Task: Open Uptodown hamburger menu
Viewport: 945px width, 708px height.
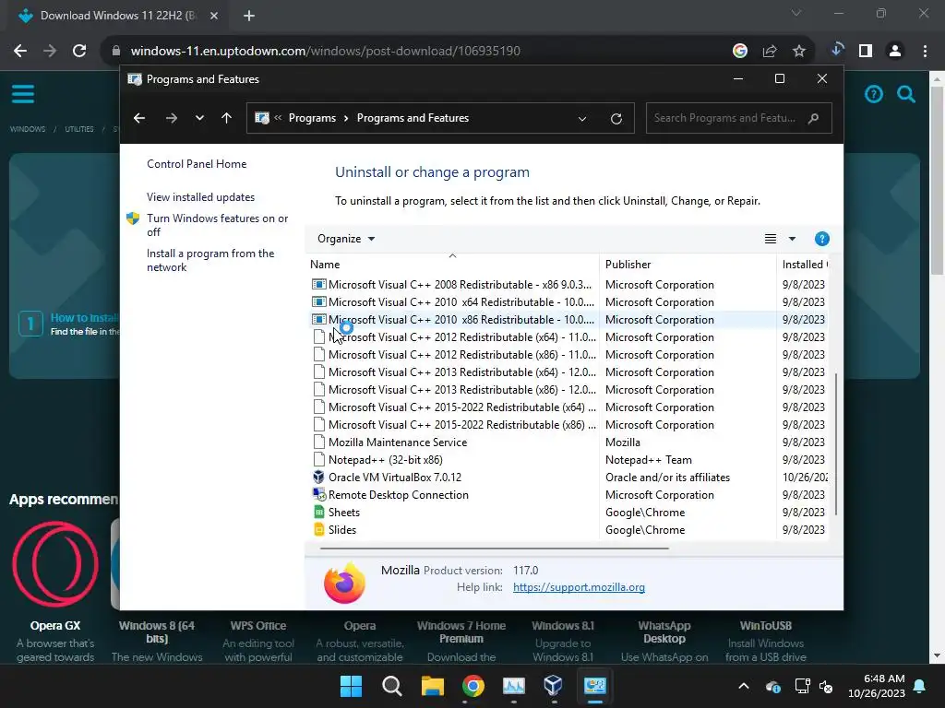Action: pos(23,94)
